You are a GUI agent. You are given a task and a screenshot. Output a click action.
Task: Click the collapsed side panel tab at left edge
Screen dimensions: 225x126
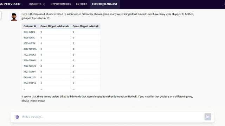[x=1, y=15]
